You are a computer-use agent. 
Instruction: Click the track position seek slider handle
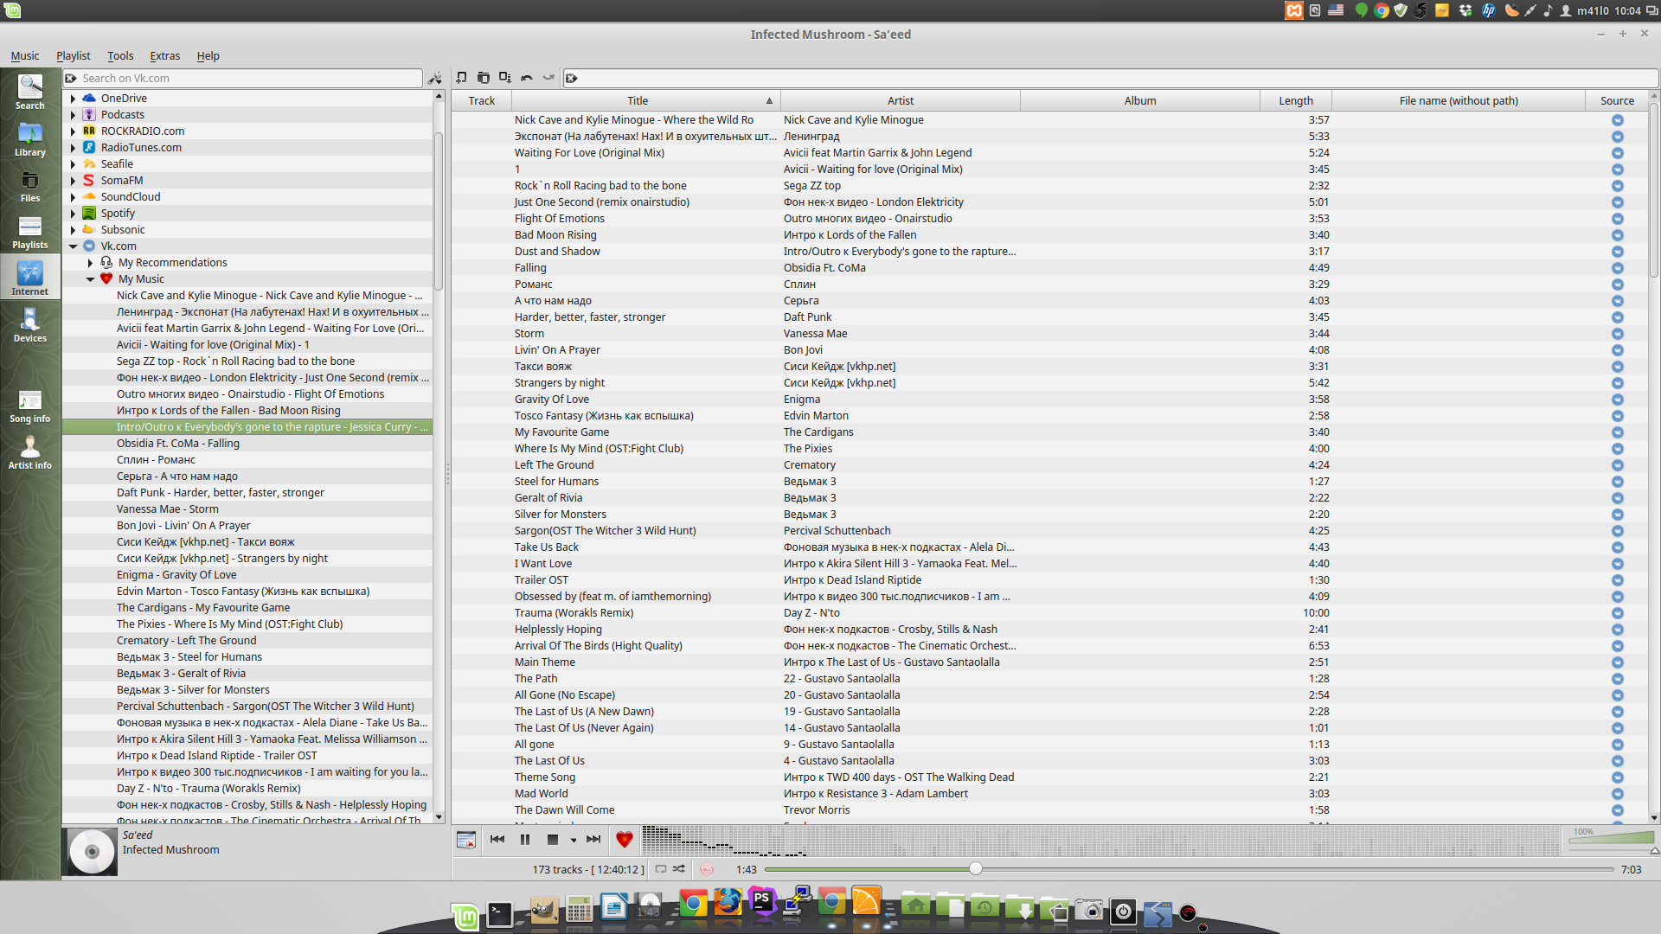point(975,869)
